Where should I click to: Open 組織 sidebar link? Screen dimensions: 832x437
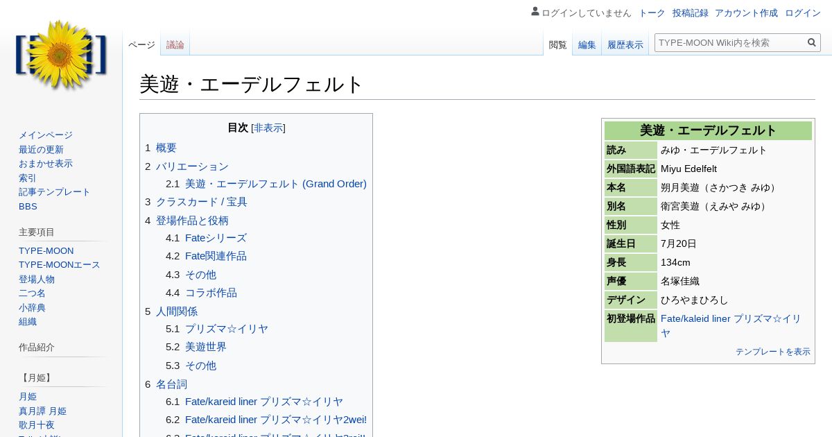28,322
